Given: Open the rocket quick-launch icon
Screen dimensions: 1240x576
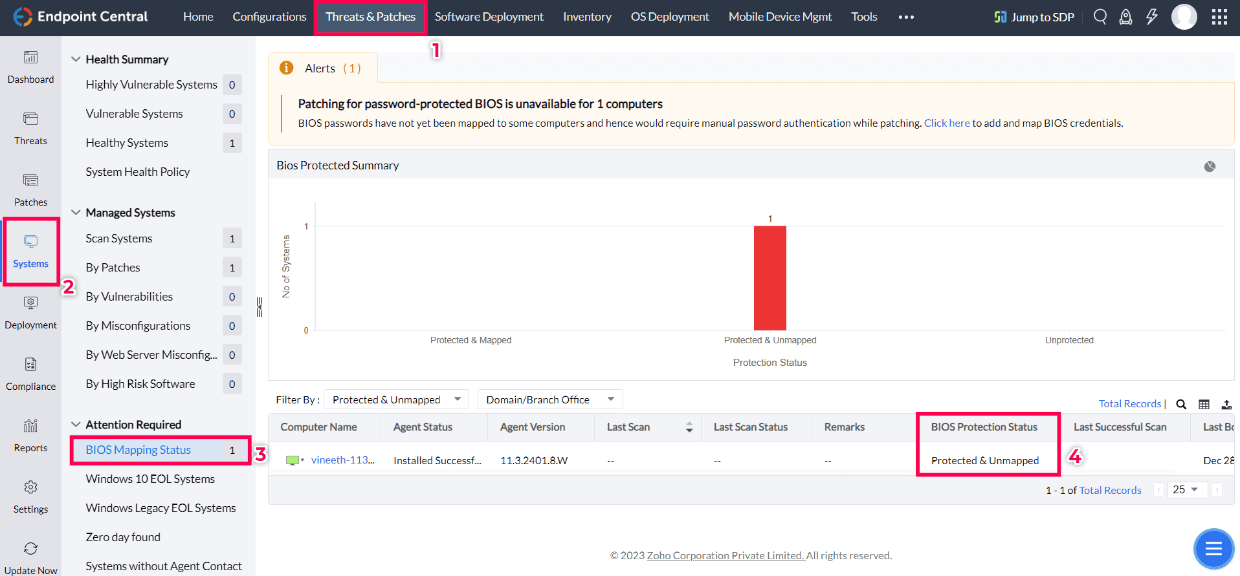Looking at the screenshot, I should (1126, 17).
